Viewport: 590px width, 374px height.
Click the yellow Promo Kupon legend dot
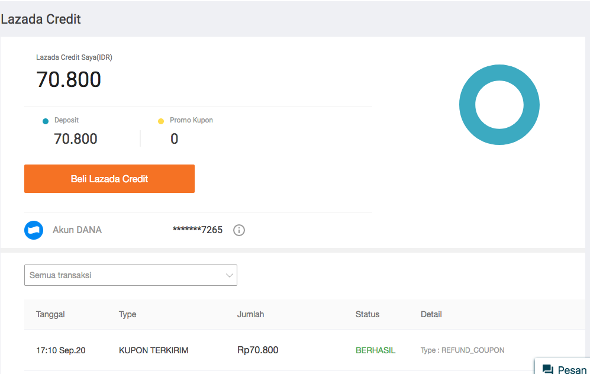tap(161, 121)
